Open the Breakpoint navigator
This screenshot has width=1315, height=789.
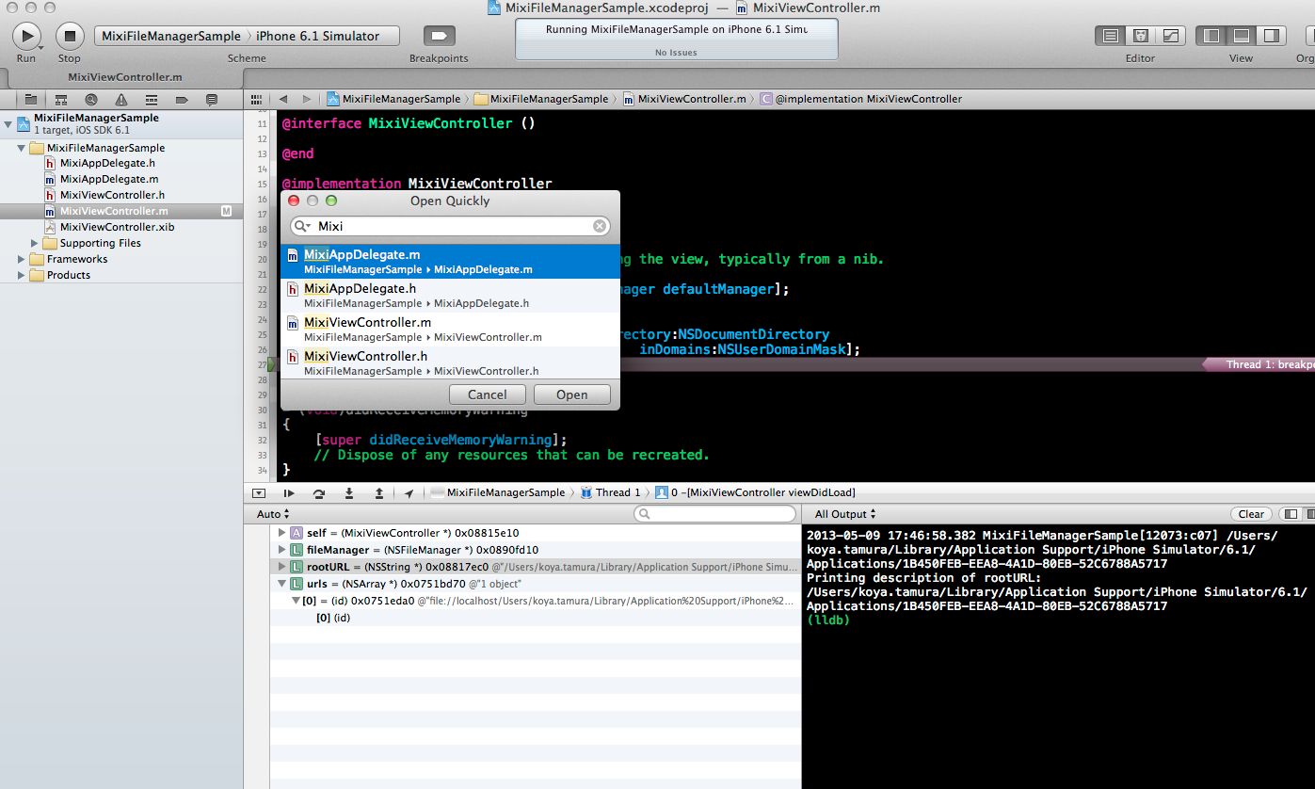182,99
